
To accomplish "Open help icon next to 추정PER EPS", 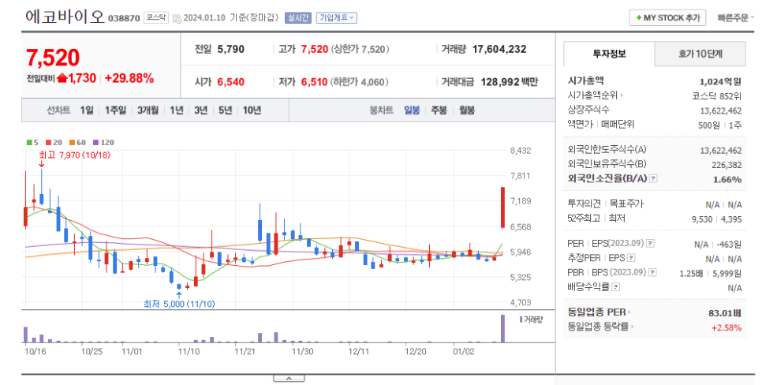I will pyautogui.click(x=631, y=258).
